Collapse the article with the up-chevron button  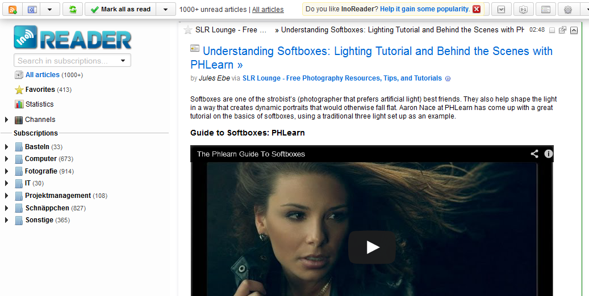pos(574,31)
